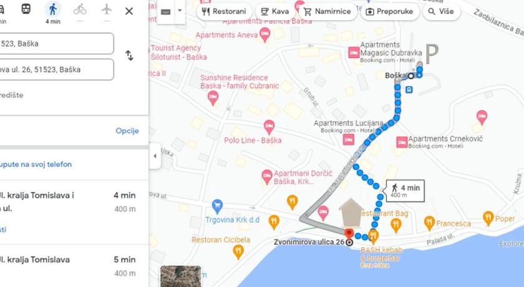Viewport: 524px width, 287px height.
Task: Open Opcije route options link
Action: pos(127,130)
